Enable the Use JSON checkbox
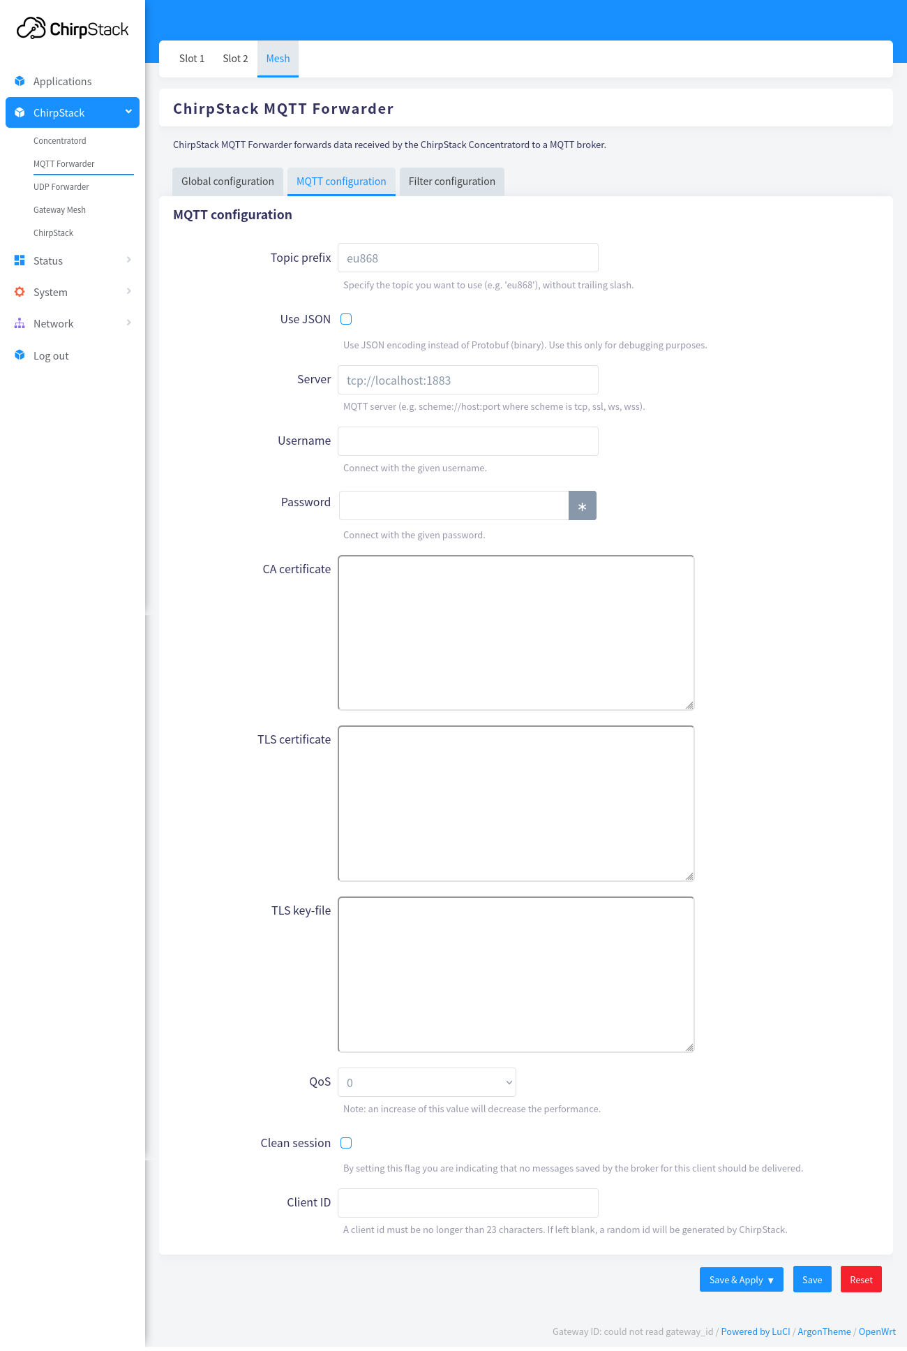The height and width of the screenshot is (1351, 907). point(346,319)
